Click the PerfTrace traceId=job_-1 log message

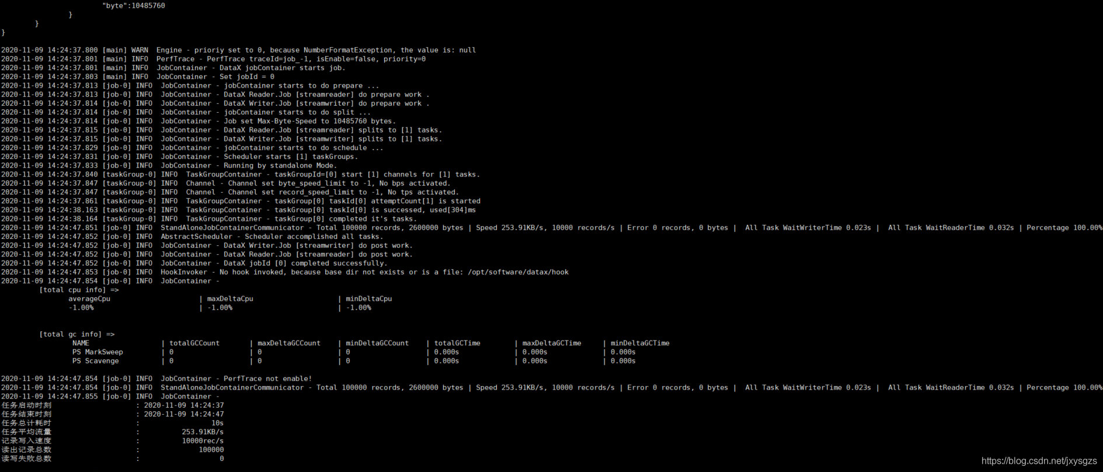(316, 59)
